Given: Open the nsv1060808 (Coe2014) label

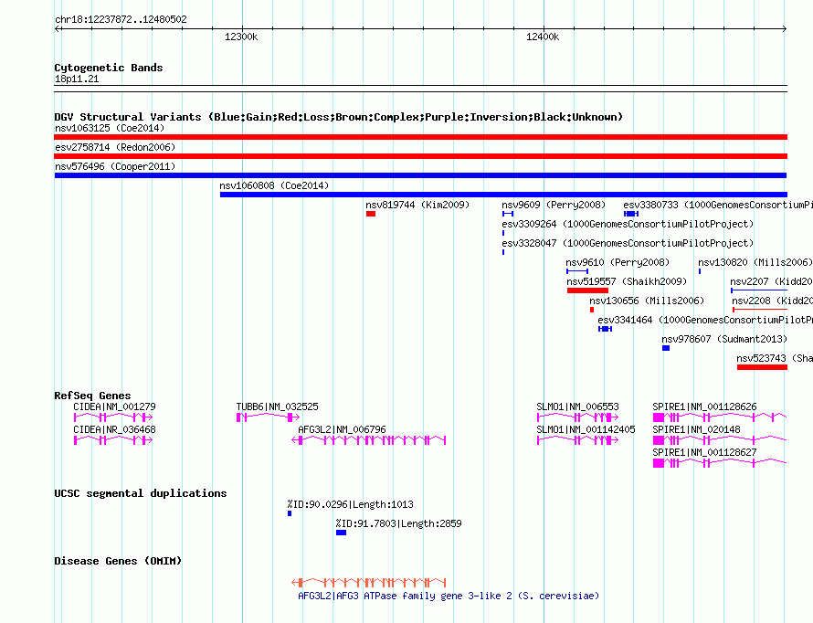Looking at the screenshot, I should (274, 185).
